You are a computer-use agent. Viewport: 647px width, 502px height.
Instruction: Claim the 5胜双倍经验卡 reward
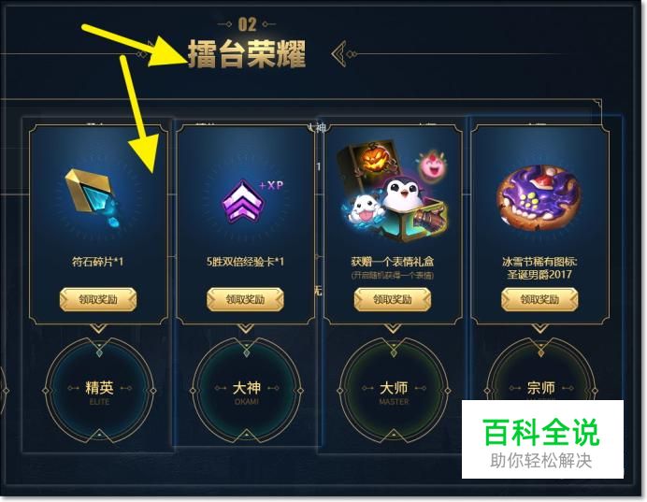pos(245,299)
